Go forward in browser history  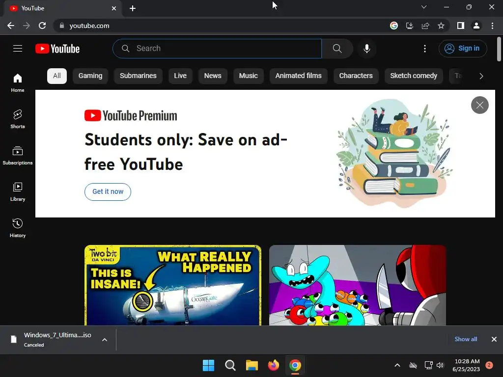pos(27,26)
